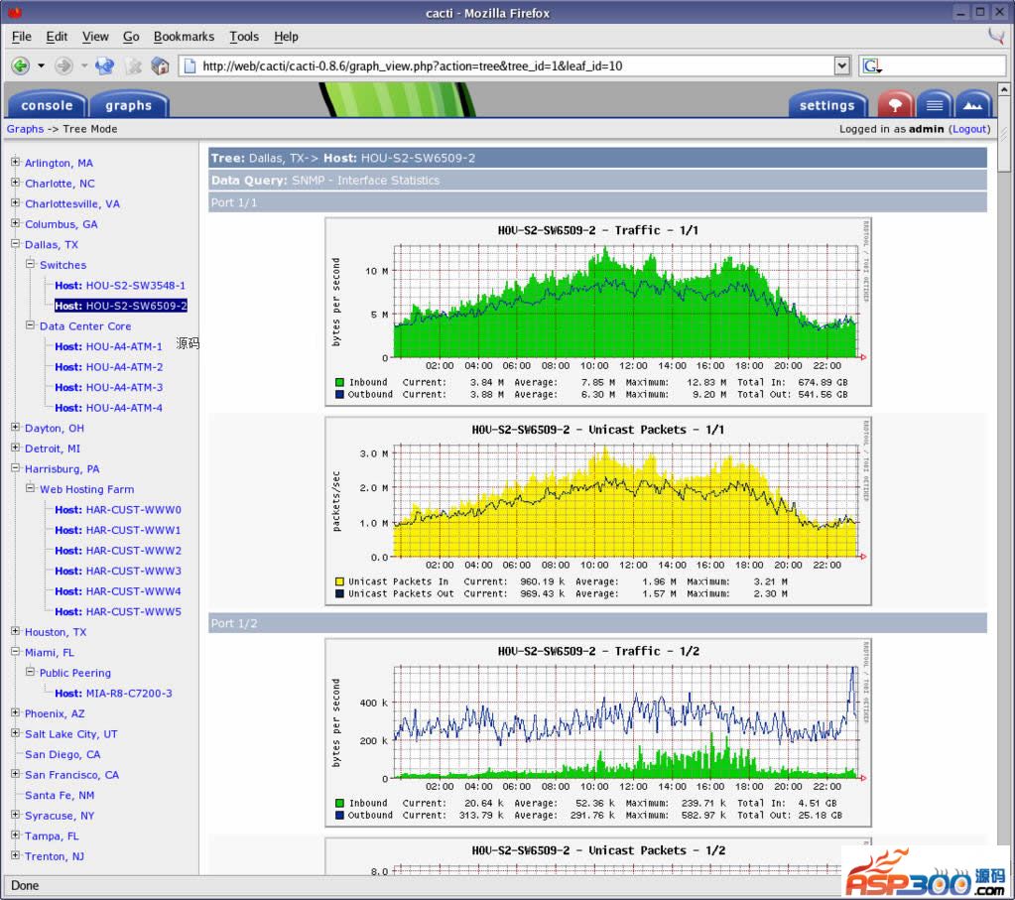Open the console tab

[x=47, y=105]
